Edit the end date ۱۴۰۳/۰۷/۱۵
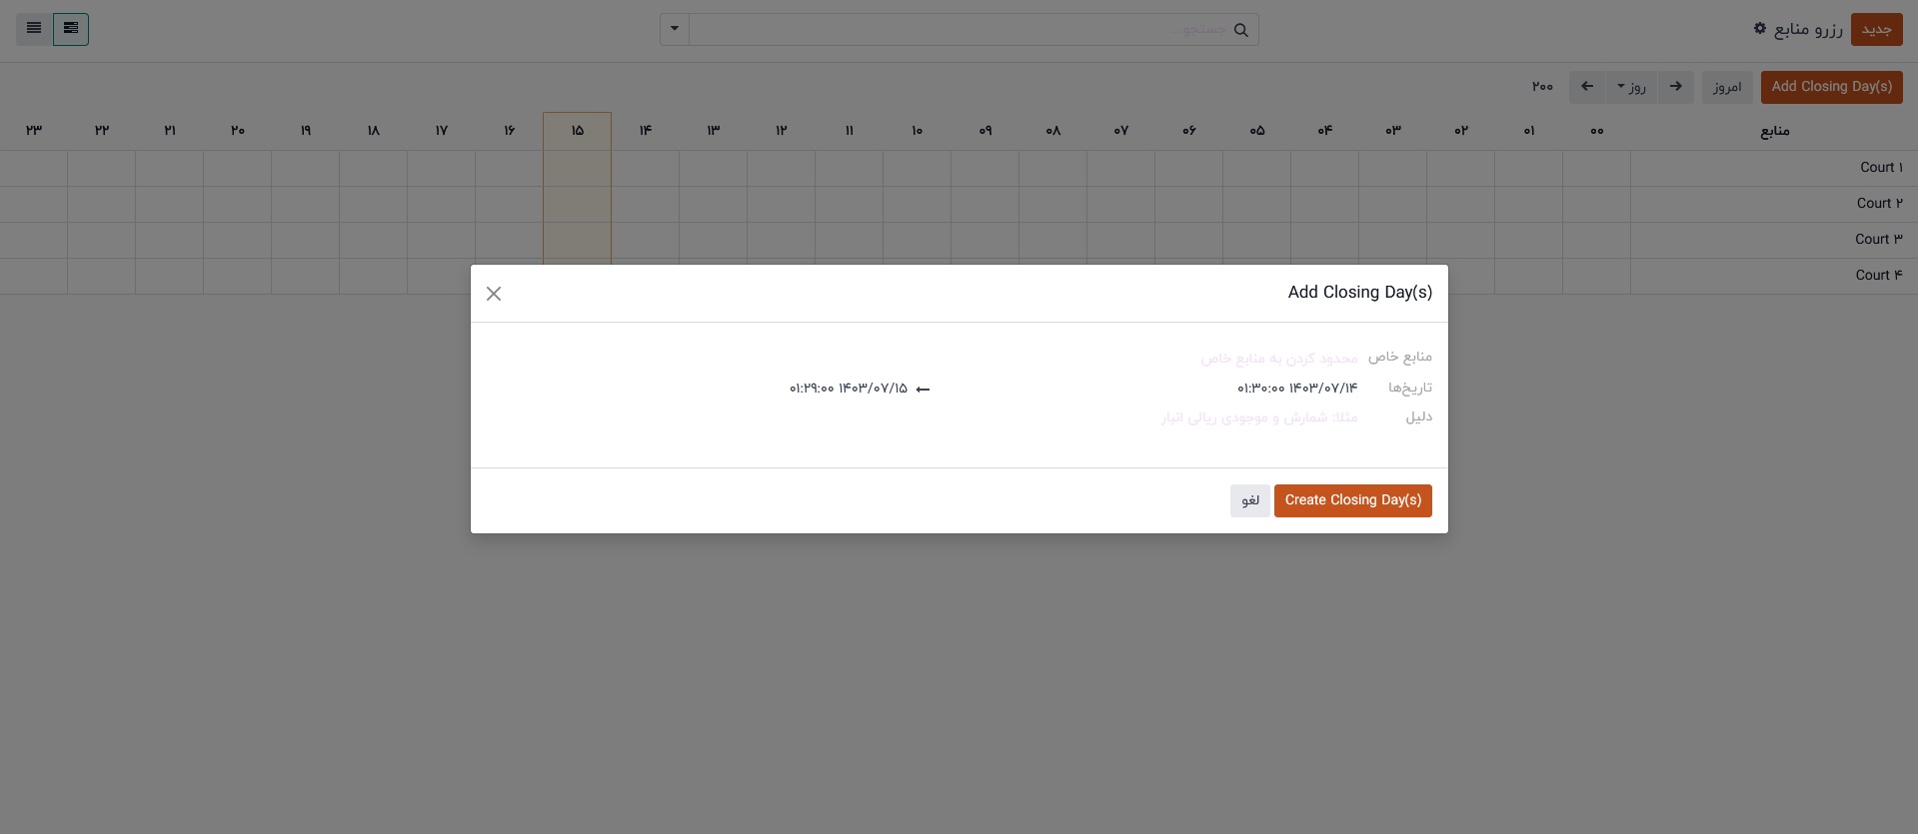This screenshot has width=1918, height=834. pos(849,388)
